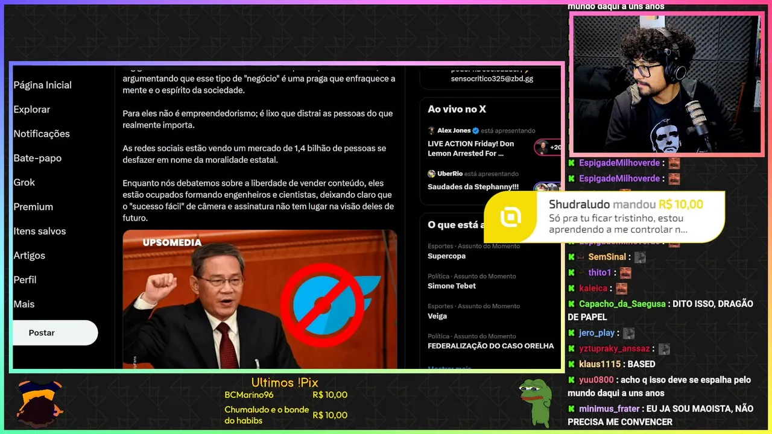Viewport: 772px width, 434px height.
Task: Click the emote next to thito1 in chat
Action: [x=625, y=272]
